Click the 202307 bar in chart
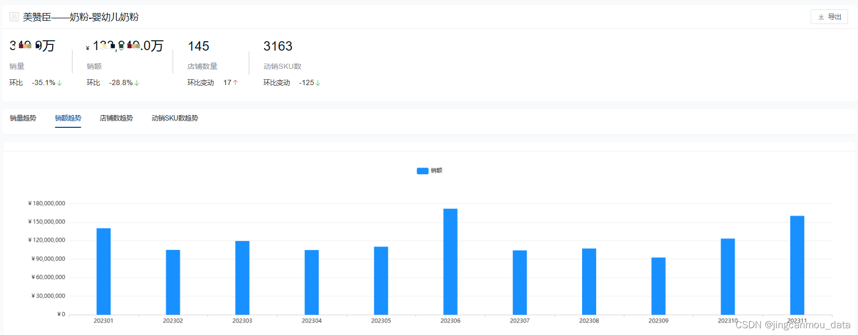 tap(519, 282)
